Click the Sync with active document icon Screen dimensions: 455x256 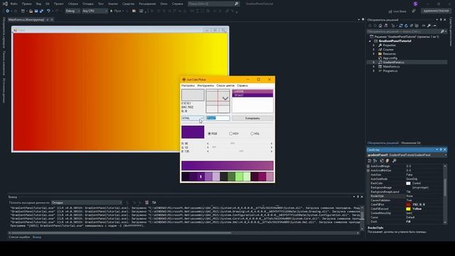click(x=401, y=26)
